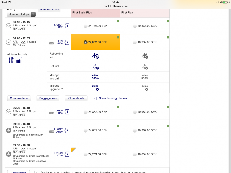Click the 09:50 - 16:20 flight time

[21, 145]
